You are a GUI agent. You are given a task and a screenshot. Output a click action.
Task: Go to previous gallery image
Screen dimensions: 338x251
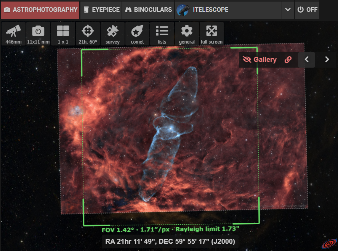[x=307, y=60]
